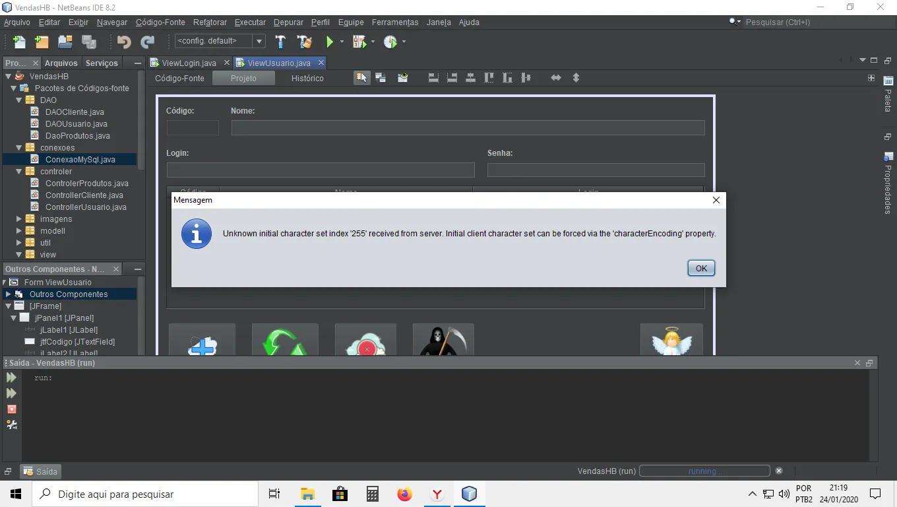The height and width of the screenshot is (507, 897).
Task: Open output settings via the wrench icon
Action: tap(11, 425)
